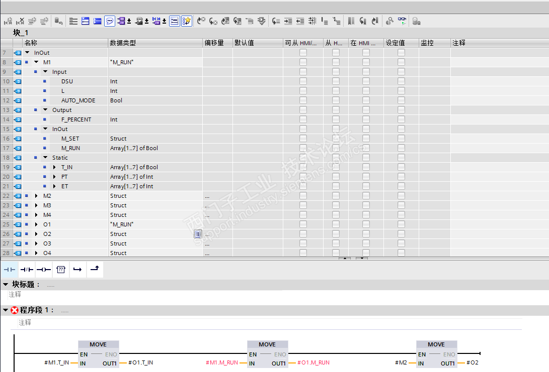Tick the 可从 HMI checkbox for M2 row
Image resolution: width=549 pixels, height=372 pixels.
coord(303,196)
